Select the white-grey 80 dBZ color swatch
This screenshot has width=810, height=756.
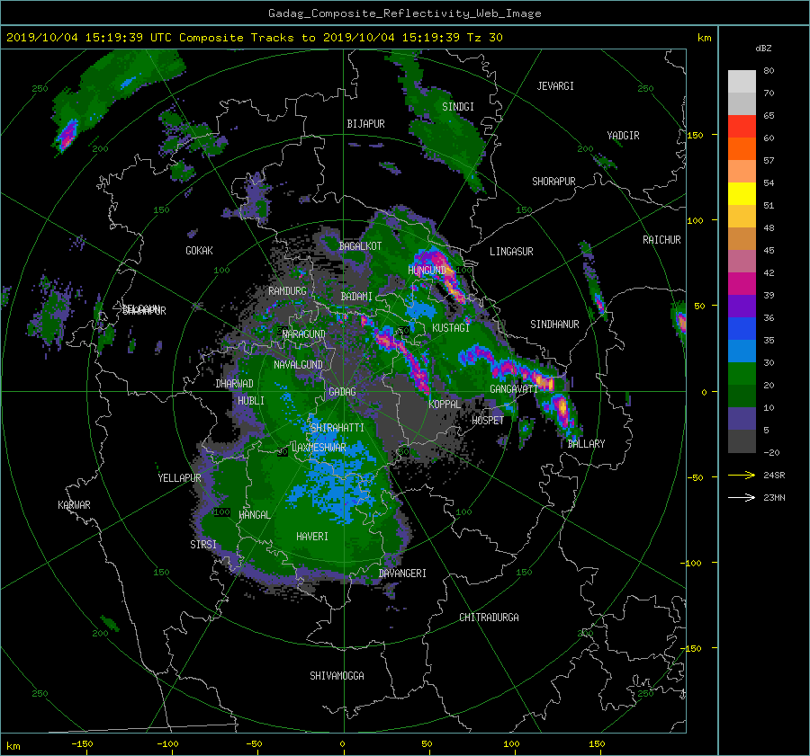click(742, 81)
